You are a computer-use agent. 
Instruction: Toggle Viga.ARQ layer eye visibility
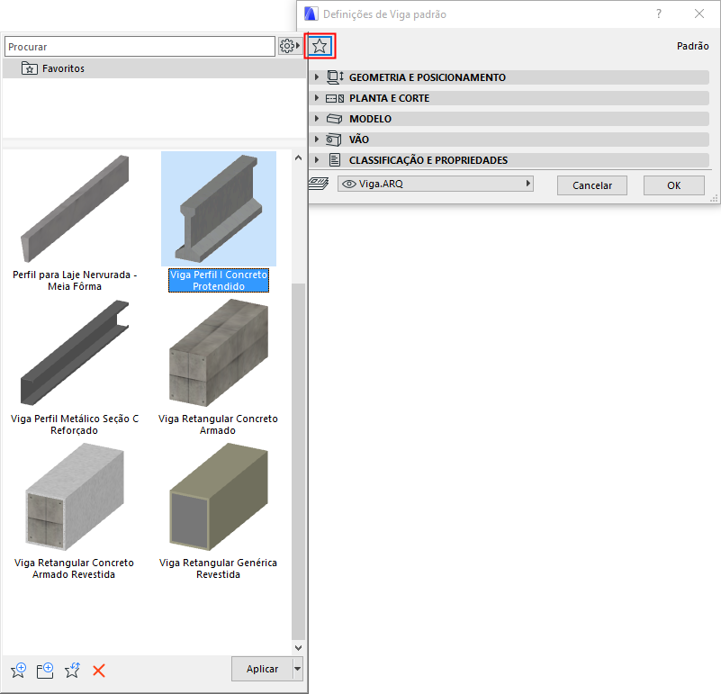349,184
